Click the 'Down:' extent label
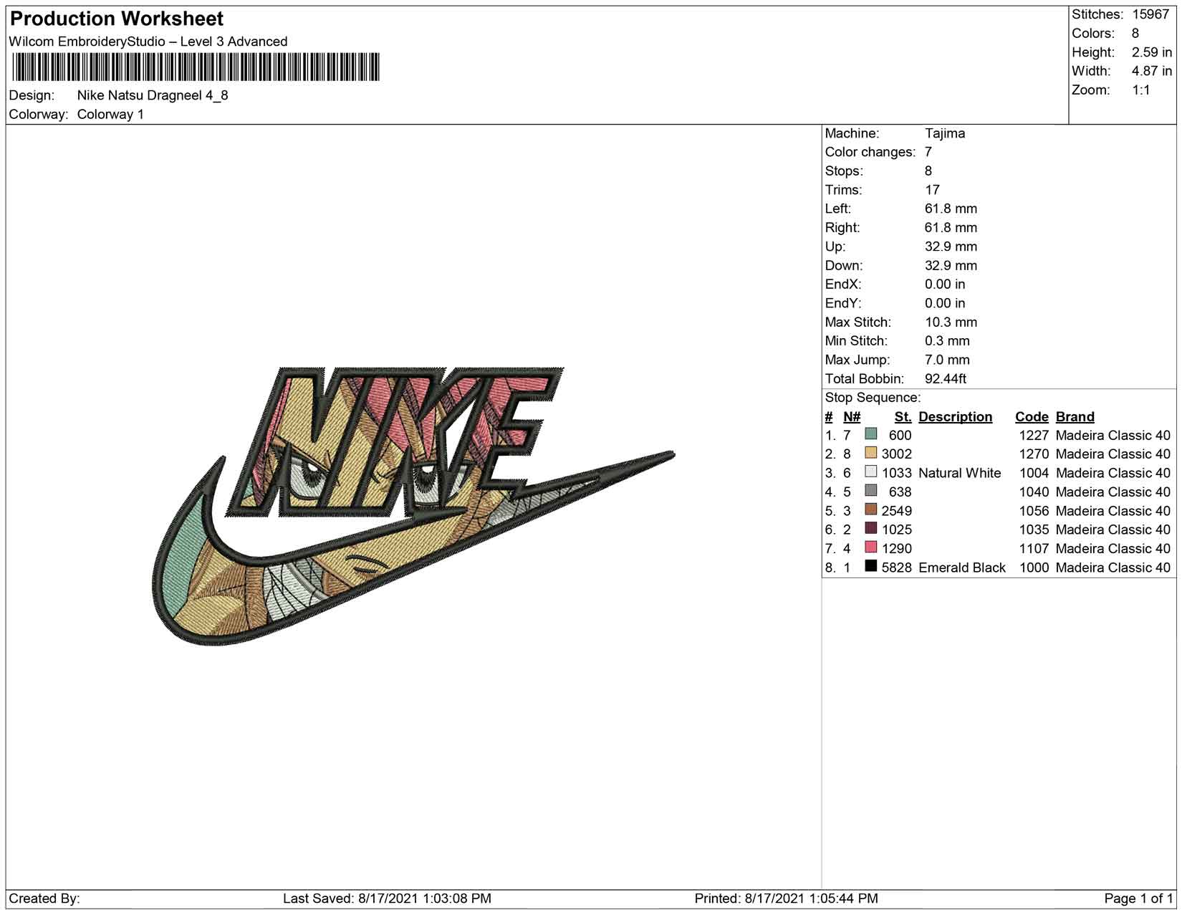Screen dimensions: 1182x910 coord(844,265)
